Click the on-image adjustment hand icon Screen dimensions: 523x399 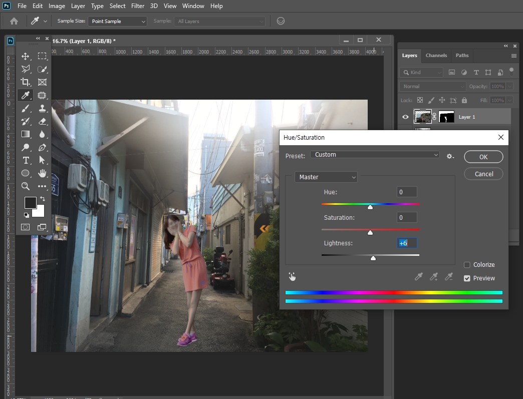[293, 276]
